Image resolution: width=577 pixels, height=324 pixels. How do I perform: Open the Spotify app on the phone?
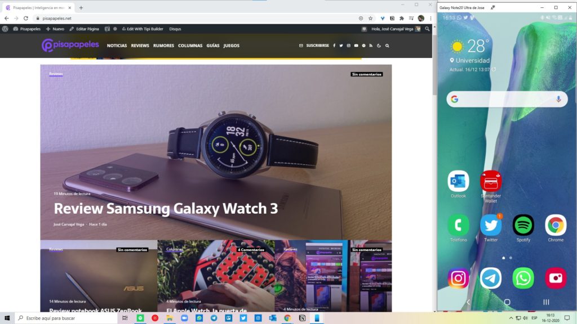523,226
